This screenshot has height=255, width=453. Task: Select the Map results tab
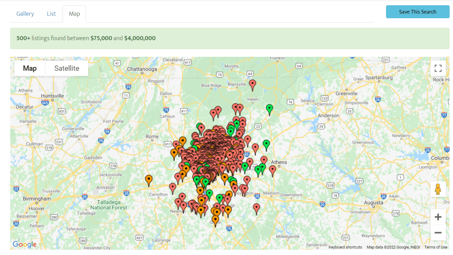74,14
